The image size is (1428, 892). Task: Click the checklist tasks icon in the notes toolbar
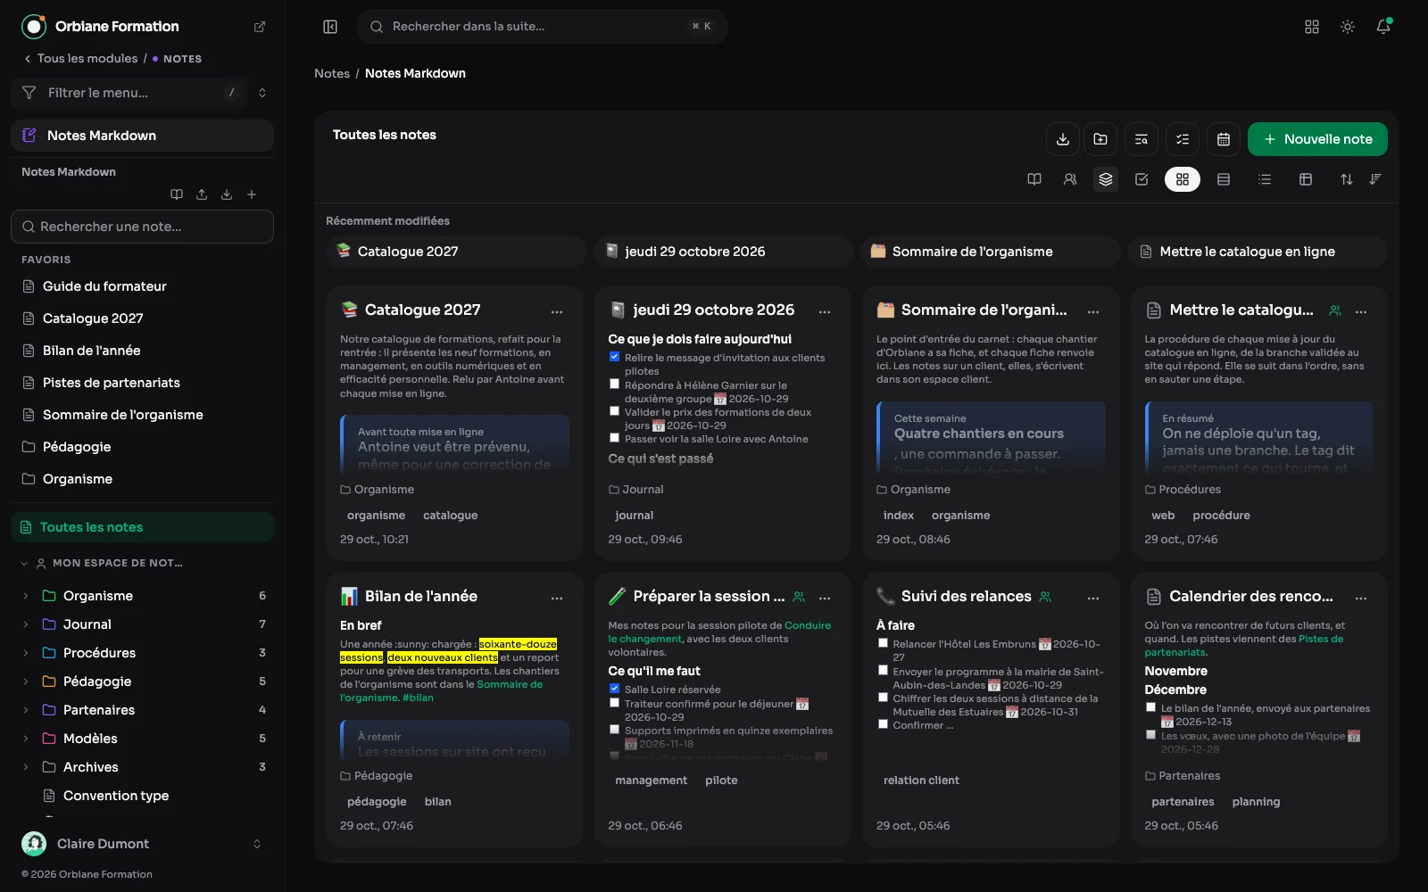tap(1183, 139)
